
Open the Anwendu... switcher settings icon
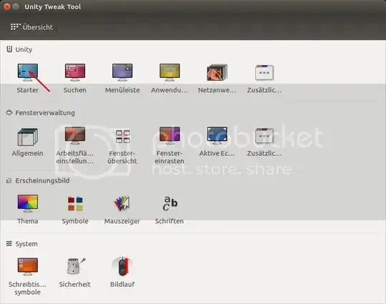169,72
